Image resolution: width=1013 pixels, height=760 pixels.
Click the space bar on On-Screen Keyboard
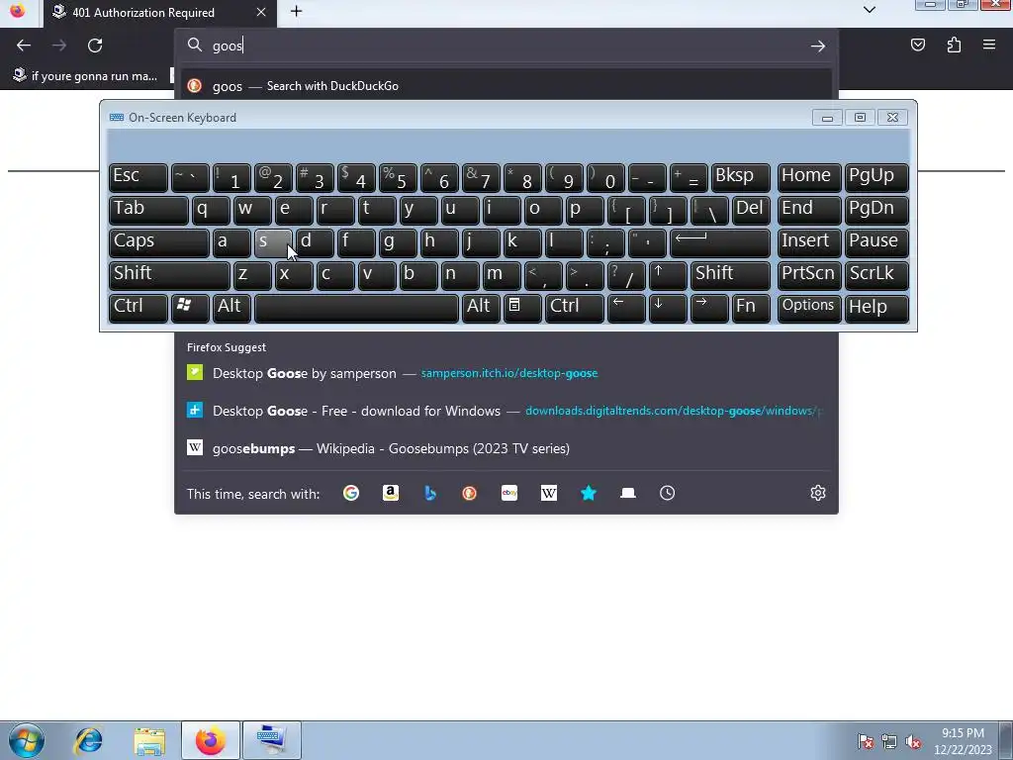[356, 307]
